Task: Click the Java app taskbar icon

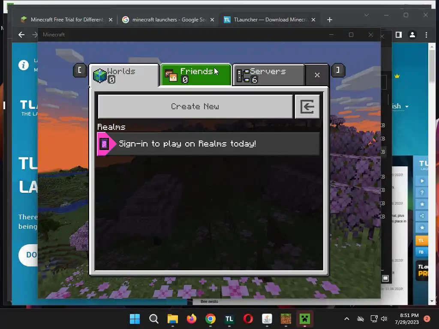Action: pyautogui.click(x=267, y=319)
